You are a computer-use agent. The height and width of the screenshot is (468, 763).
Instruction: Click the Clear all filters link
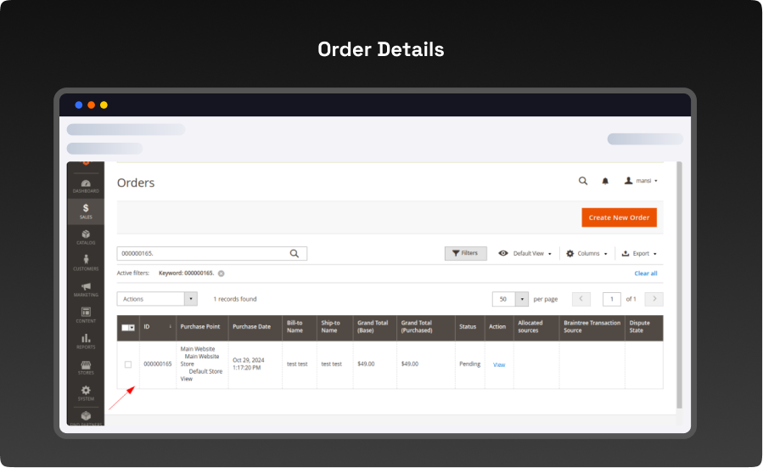click(x=645, y=273)
